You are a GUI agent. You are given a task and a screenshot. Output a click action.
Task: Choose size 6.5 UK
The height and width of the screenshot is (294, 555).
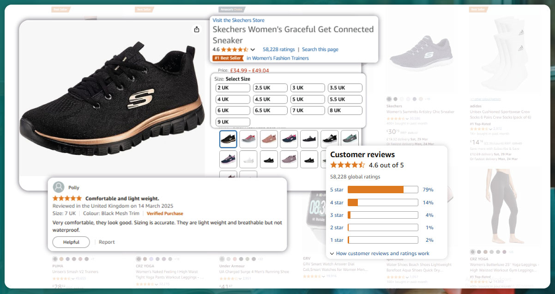click(270, 111)
